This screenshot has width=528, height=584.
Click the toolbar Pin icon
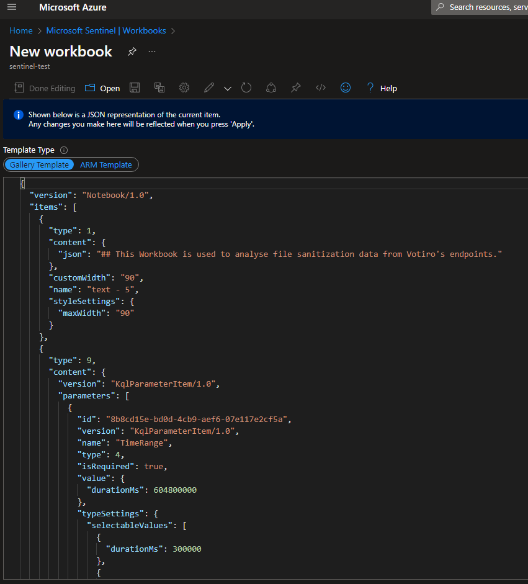(x=296, y=88)
